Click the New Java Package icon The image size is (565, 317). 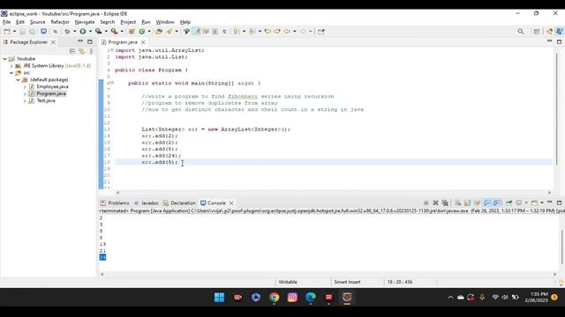coord(132,32)
